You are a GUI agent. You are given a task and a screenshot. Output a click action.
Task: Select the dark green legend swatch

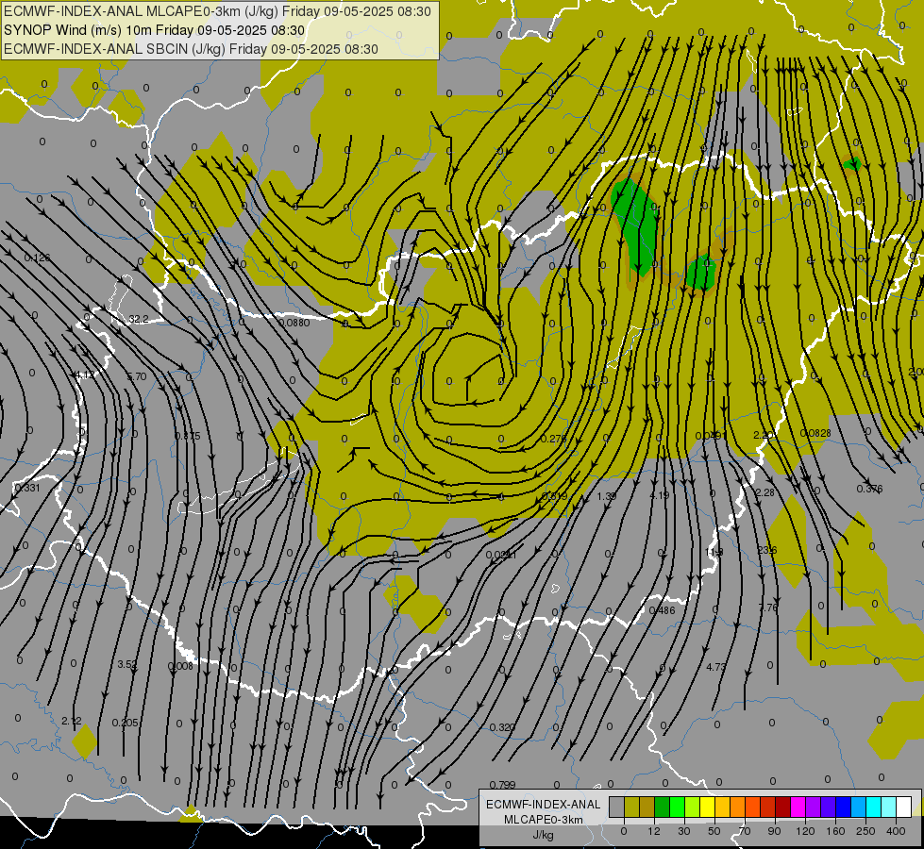pyautogui.click(x=663, y=807)
